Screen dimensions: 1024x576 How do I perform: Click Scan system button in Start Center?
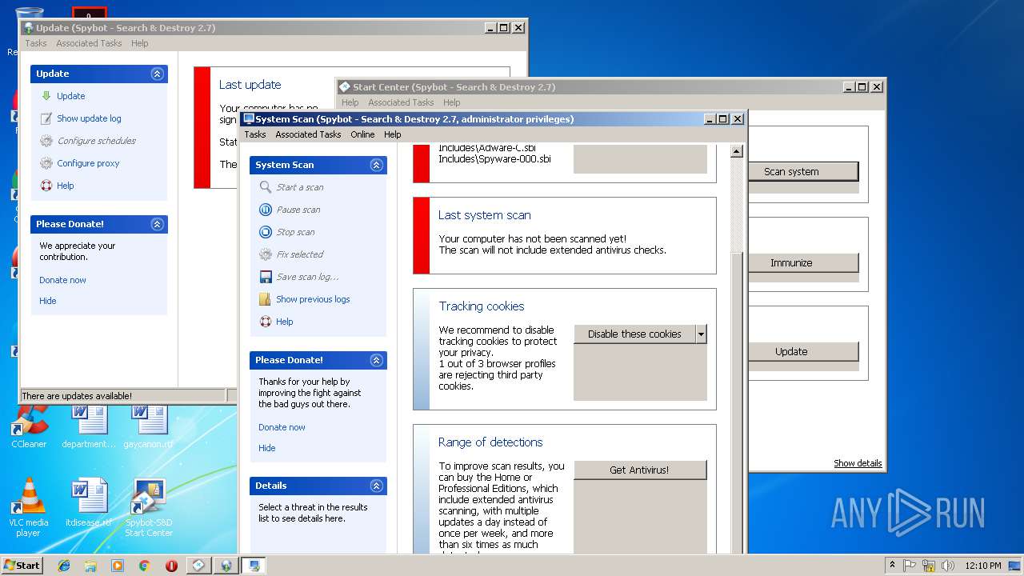(x=803, y=171)
